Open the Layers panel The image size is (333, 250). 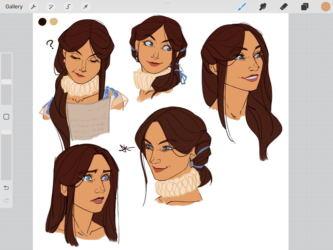(x=304, y=7)
